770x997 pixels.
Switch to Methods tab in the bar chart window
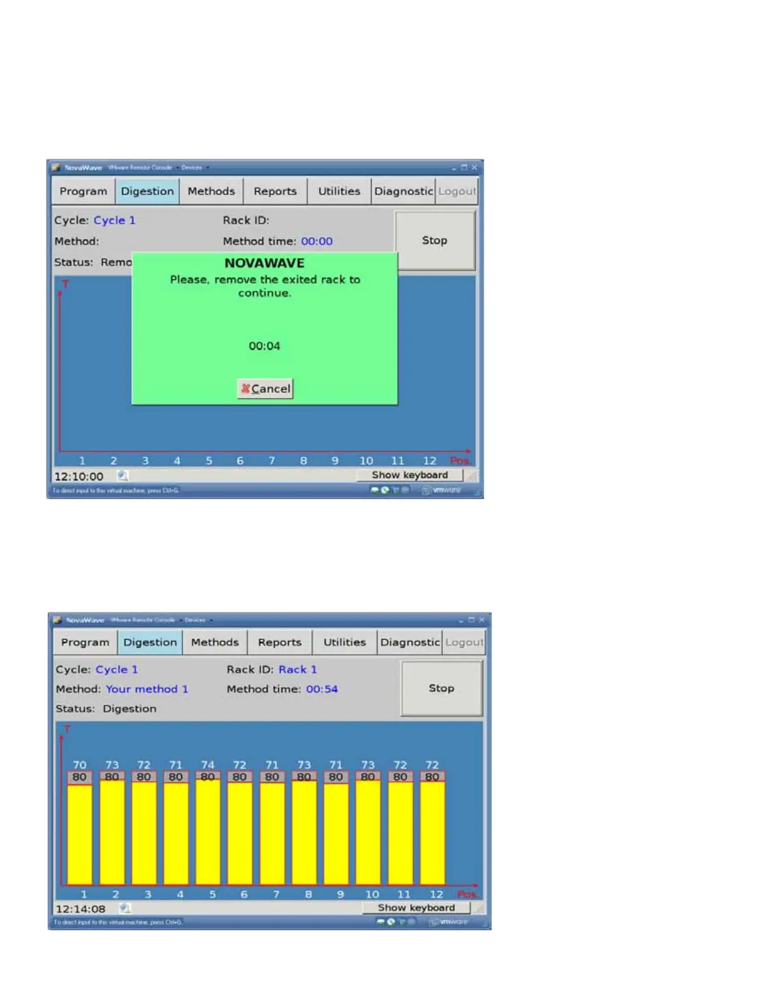coord(215,643)
